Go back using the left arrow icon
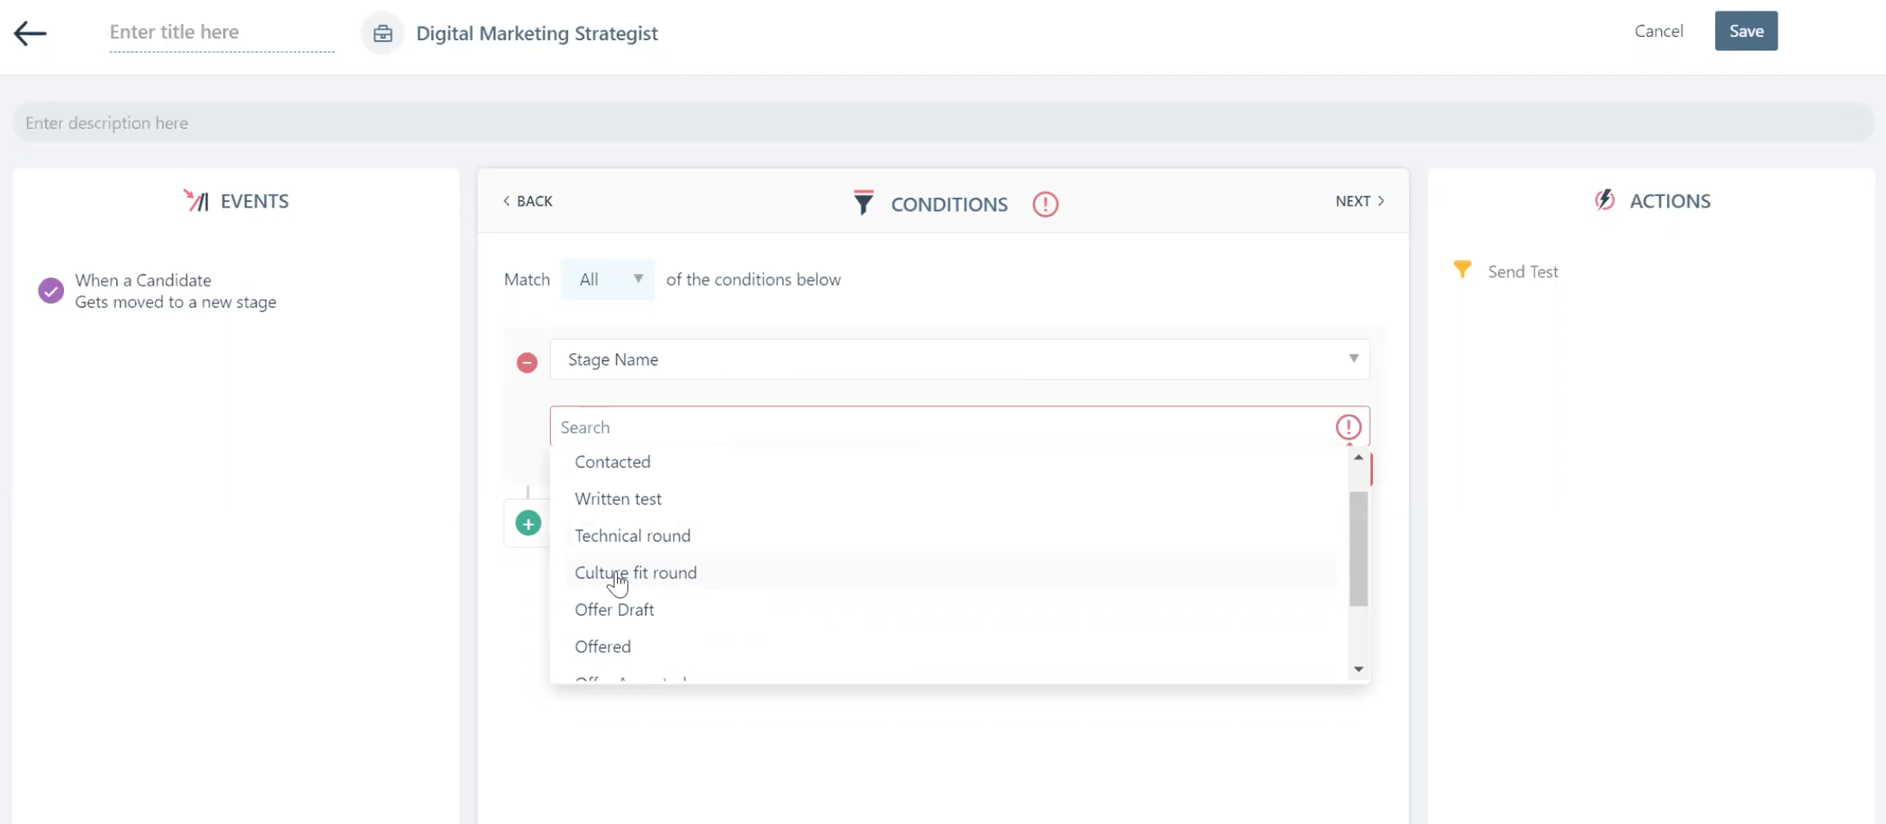This screenshot has width=1886, height=824. click(30, 33)
